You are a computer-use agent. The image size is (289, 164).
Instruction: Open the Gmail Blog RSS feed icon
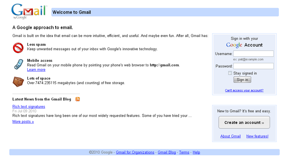point(78,99)
